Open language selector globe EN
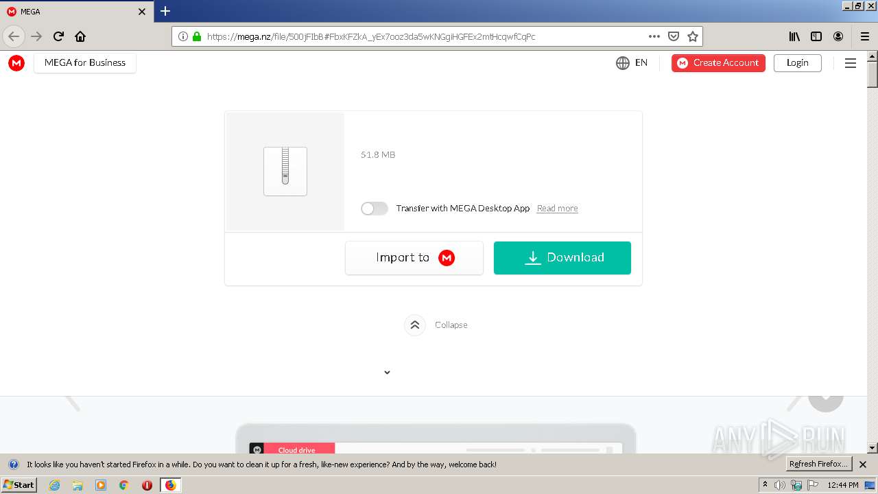The height and width of the screenshot is (494, 878). 632,62
